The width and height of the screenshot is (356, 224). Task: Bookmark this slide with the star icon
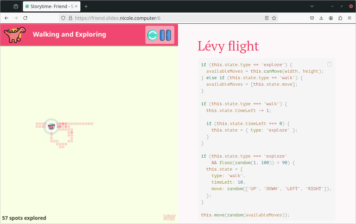[x=274, y=18]
